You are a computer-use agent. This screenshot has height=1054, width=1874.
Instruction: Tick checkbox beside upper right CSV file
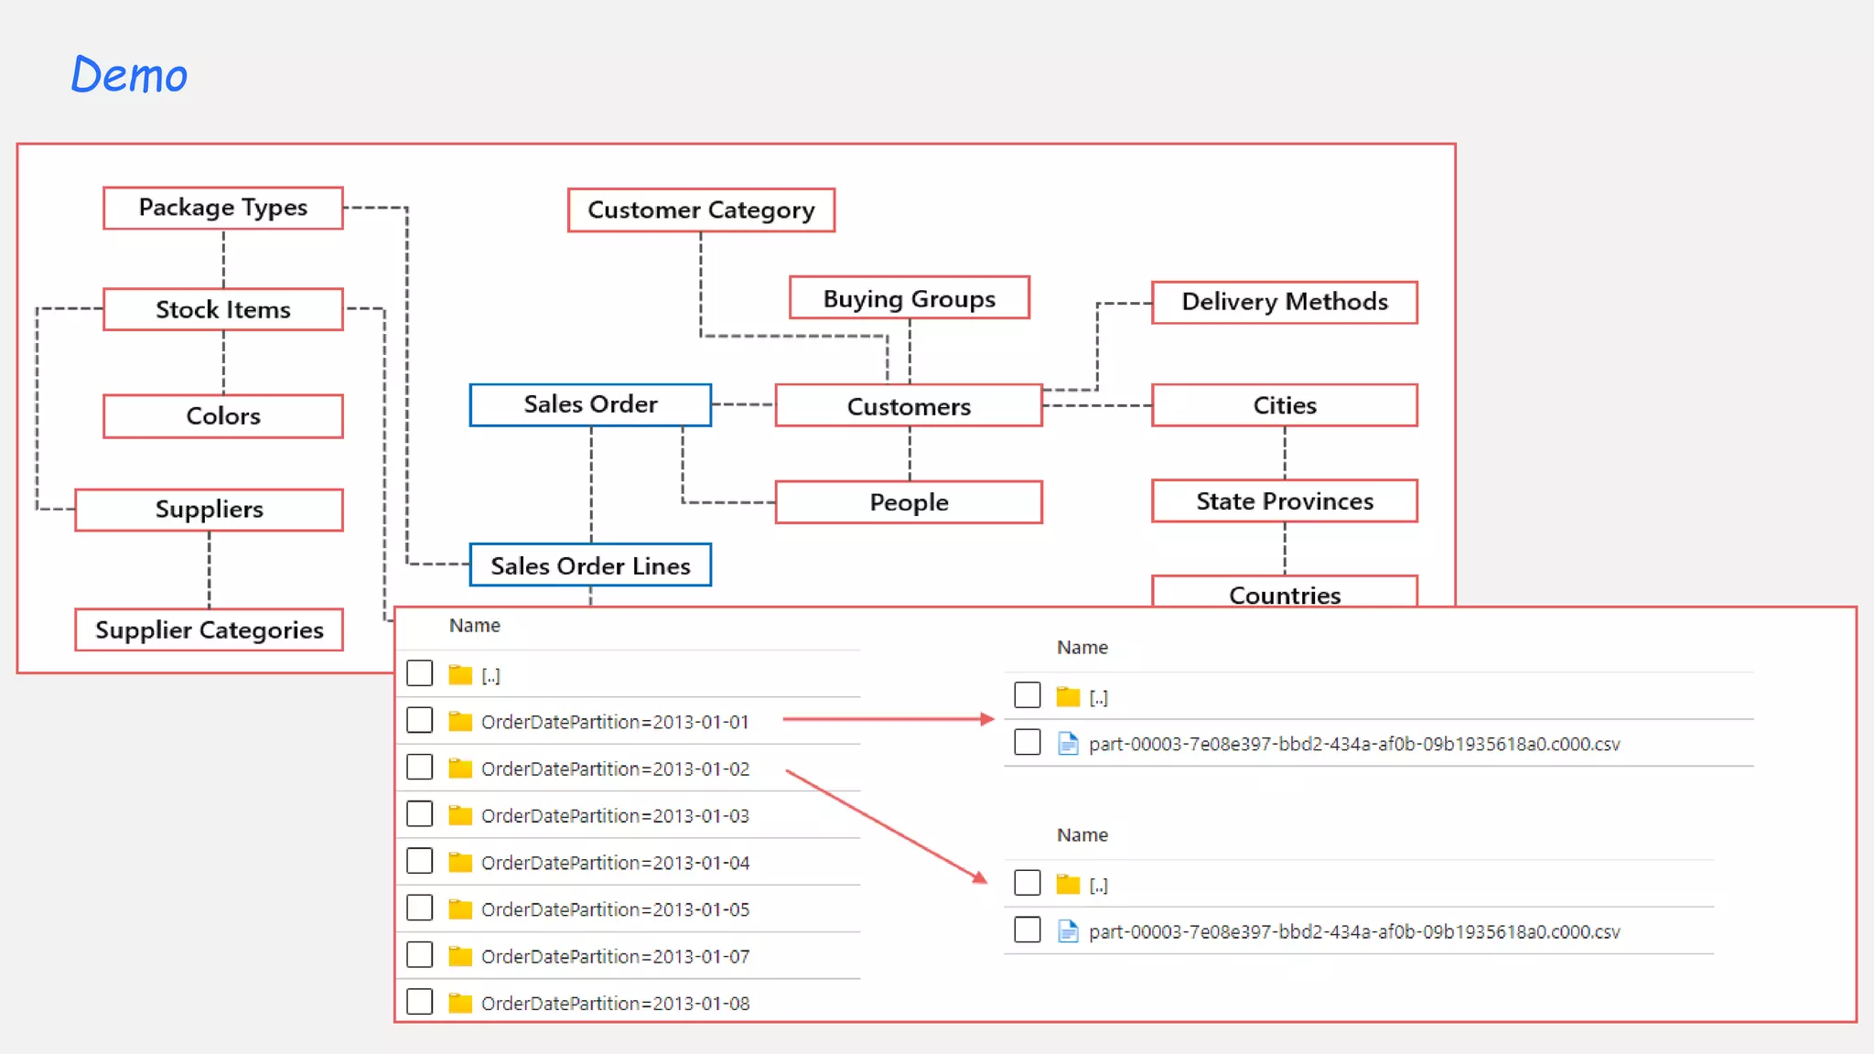point(1028,742)
